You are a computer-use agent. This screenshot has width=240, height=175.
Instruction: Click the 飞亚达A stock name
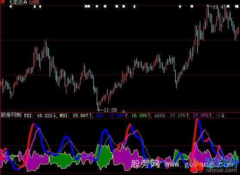pos(18,2)
